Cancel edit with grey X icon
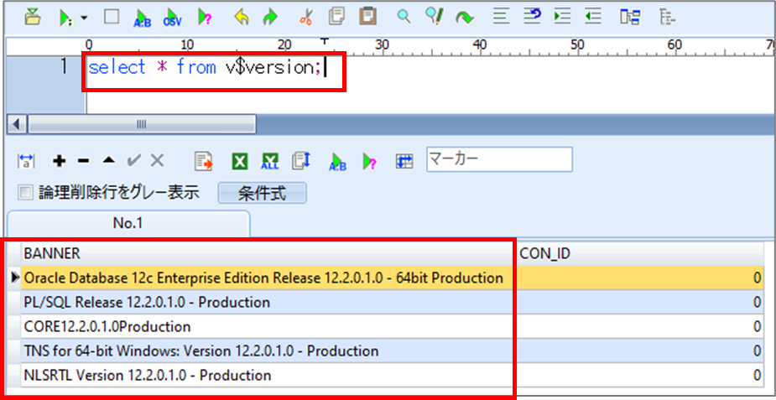The width and height of the screenshot is (776, 400). [x=157, y=160]
